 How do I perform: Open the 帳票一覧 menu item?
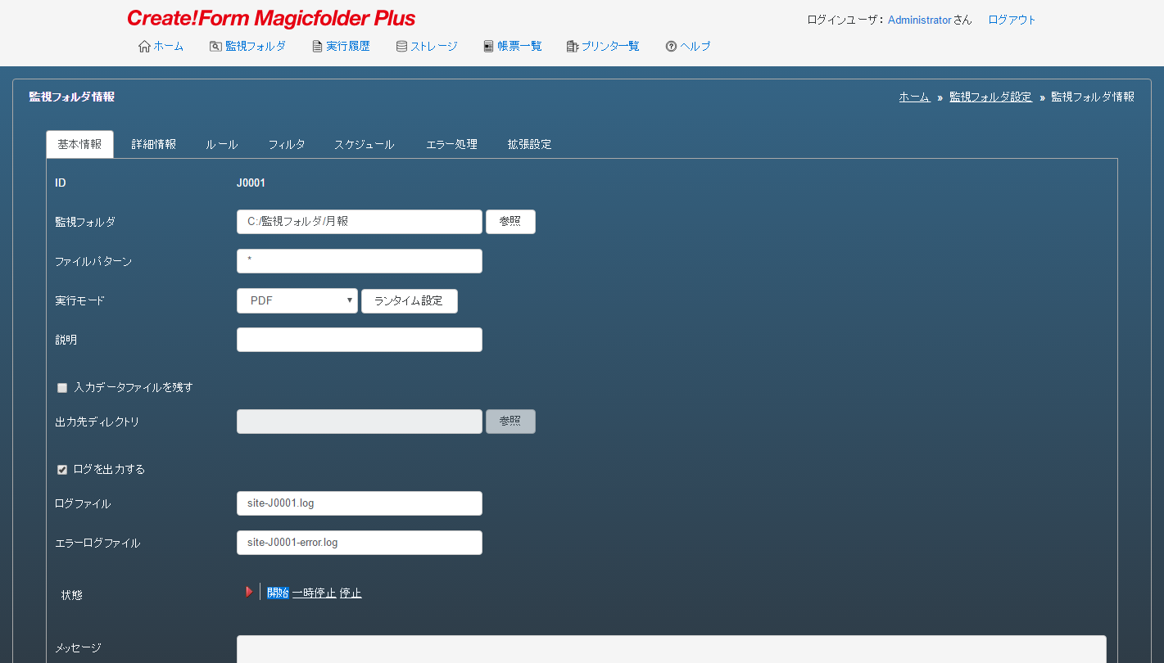pyautogui.click(x=519, y=47)
